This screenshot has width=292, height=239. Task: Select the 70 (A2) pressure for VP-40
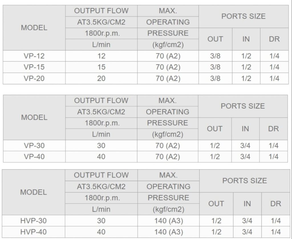[168, 157]
